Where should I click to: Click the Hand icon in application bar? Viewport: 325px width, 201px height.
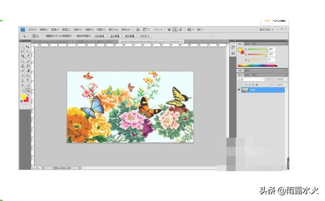tap(169, 30)
